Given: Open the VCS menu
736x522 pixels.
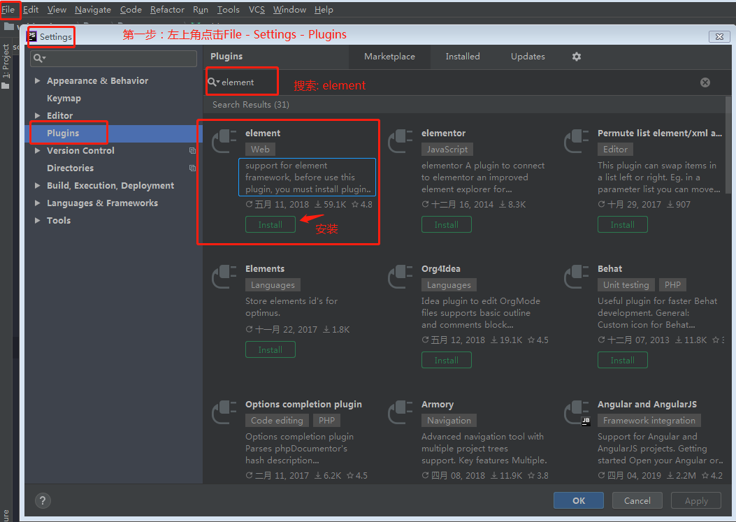Looking at the screenshot, I should click(x=257, y=9).
